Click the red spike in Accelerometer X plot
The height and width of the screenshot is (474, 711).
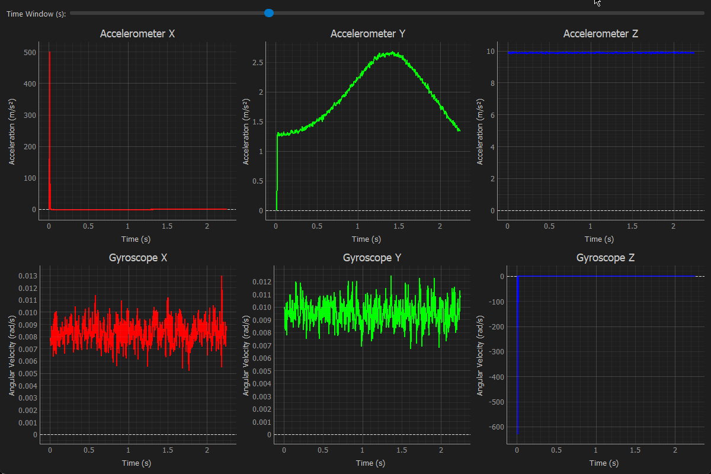49,118
